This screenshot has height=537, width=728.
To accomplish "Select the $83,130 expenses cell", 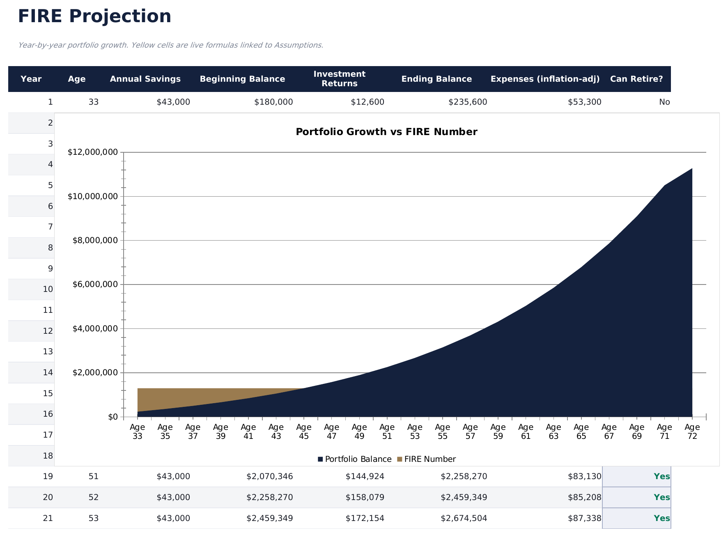I will 584,477.
